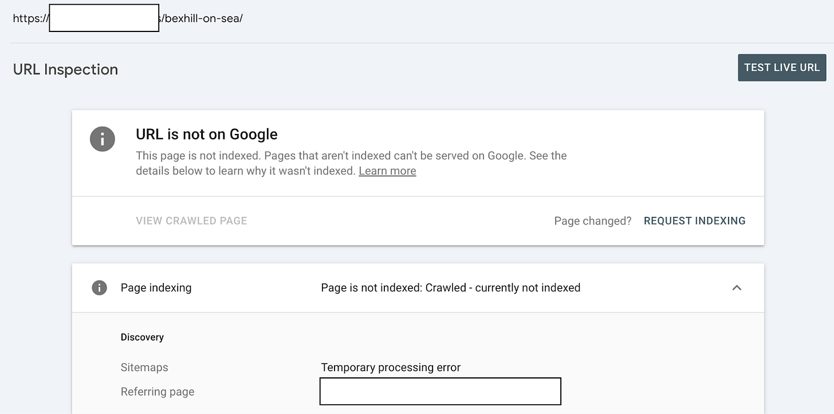Click the Page indexing row label
This screenshot has width=834, height=414.
(156, 287)
